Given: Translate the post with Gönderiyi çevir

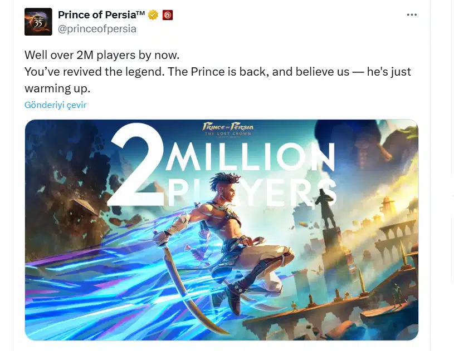Looking at the screenshot, I should [55, 105].
